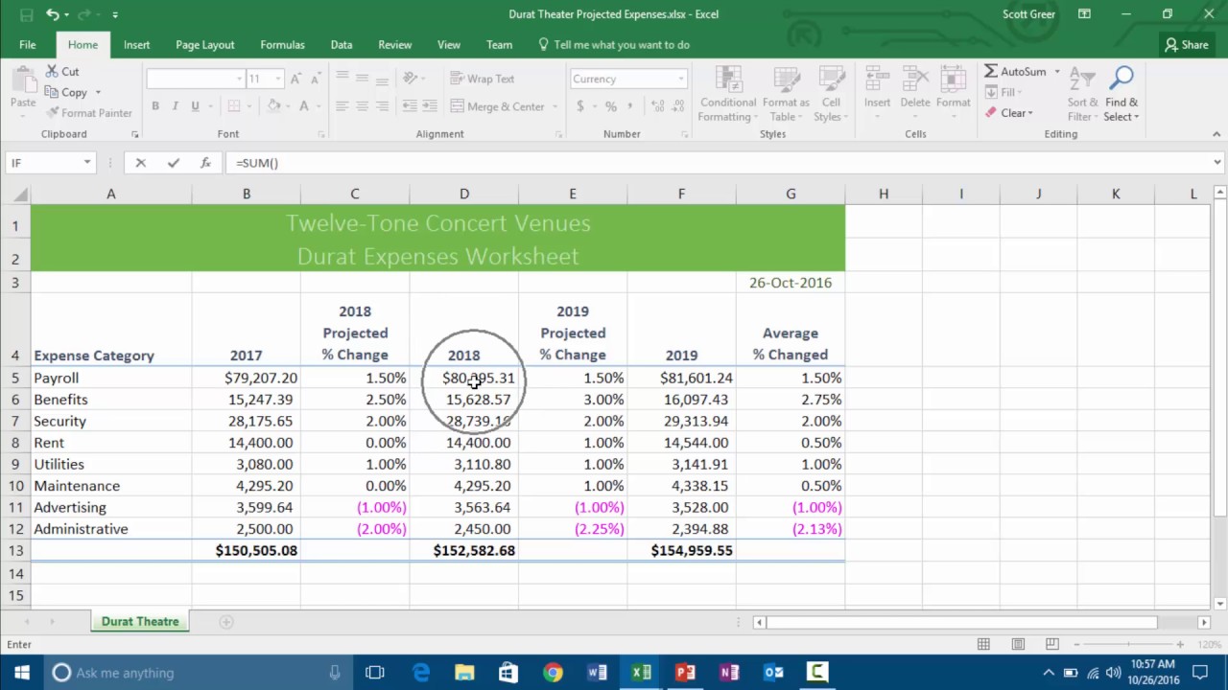The image size is (1228, 690).
Task: Decrease the font size
Action: 317,79
